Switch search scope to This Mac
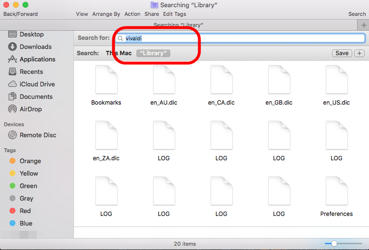Viewport: 369px width, 250px height. (x=119, y=53)
